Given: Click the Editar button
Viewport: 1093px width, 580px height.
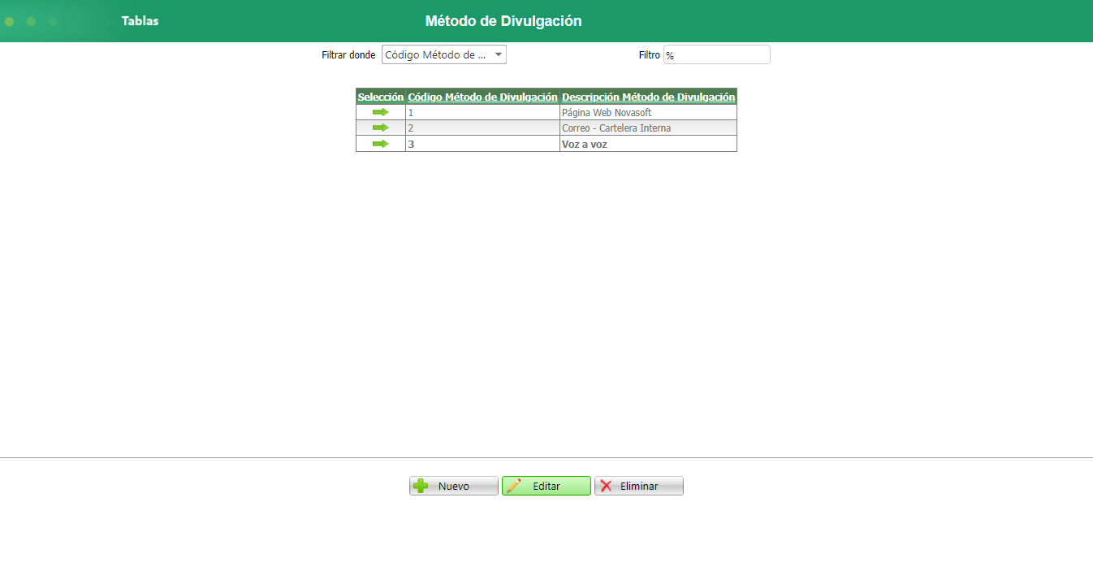Looking at the screenshot, I should coord(546,486).
